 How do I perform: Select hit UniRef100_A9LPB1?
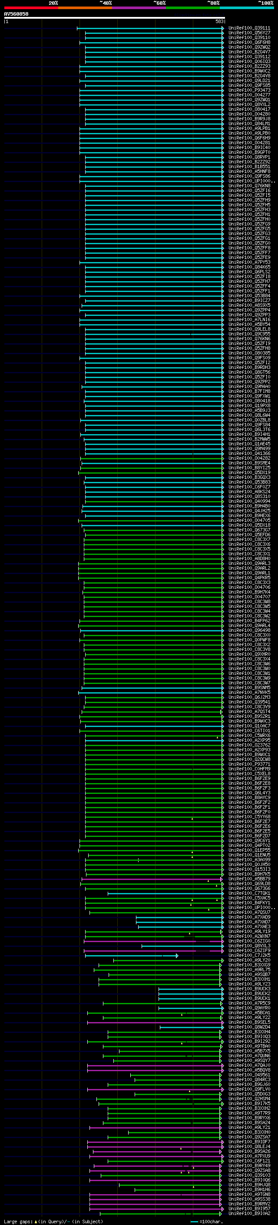tap(249, 128)
